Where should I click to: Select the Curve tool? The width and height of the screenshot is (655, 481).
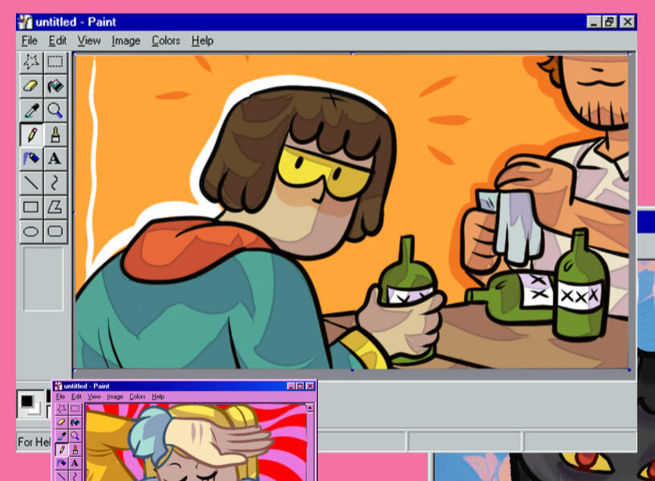[55, 182]
